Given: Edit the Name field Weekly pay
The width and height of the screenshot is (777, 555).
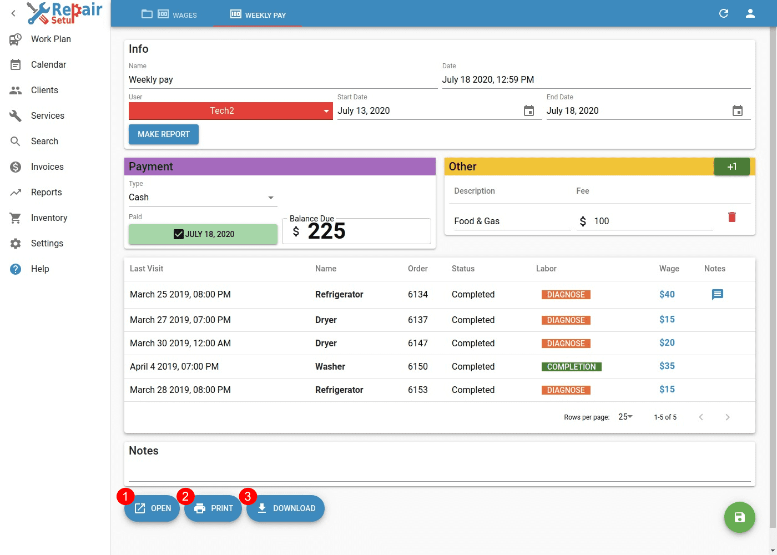Looking at the screenshot, I should 283,80.
